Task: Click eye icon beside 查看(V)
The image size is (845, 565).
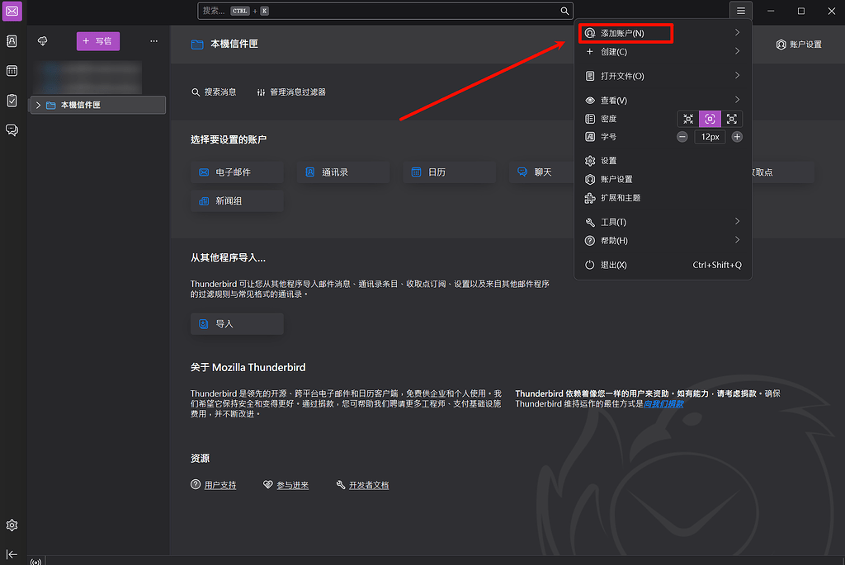Action: 590,100
